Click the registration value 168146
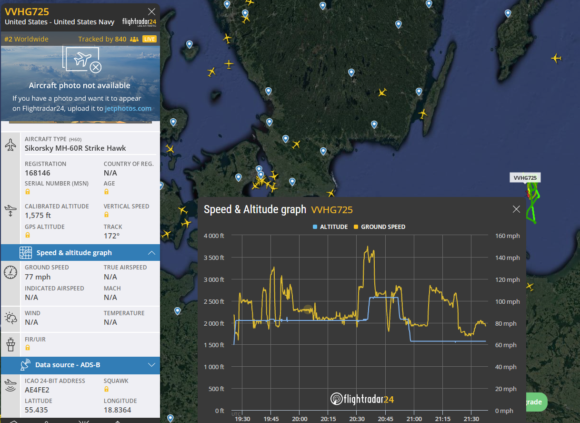The width and height of the screenshot is (580, 423). [38, 173]
